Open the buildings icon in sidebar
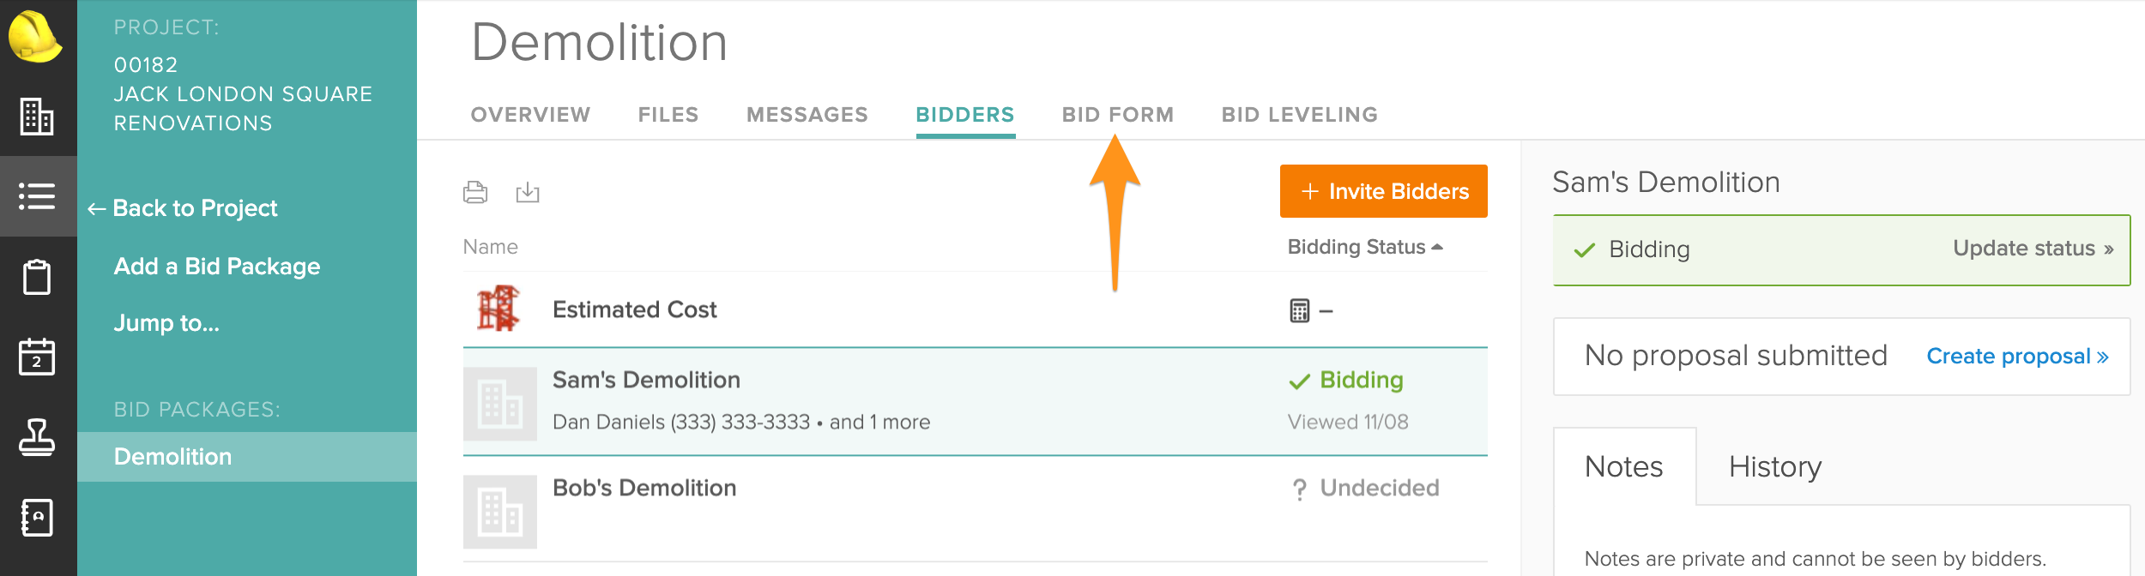This screenshot has width=2145, height=576. (37, 116)
